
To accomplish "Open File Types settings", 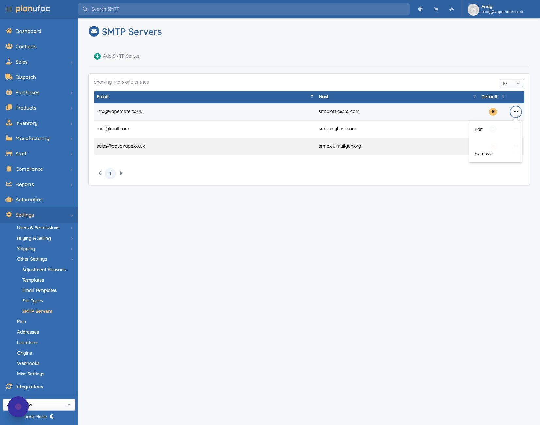I will (33, 301).
